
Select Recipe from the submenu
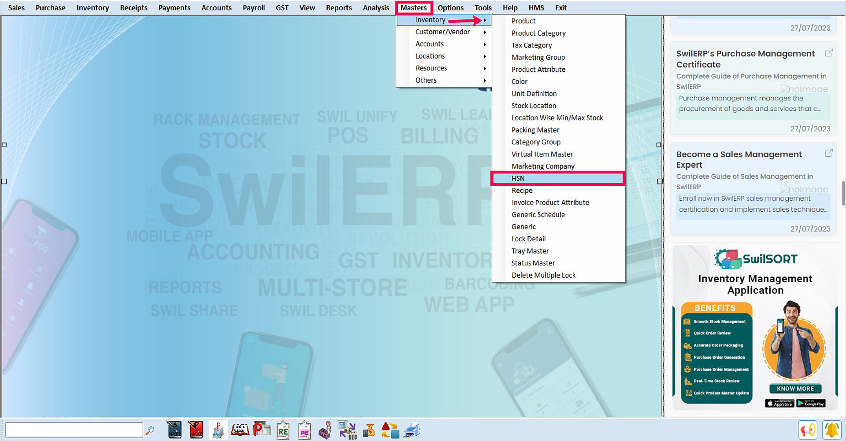click(x=558, y=191)
